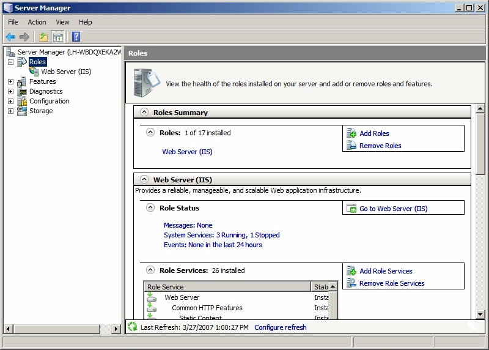The height and width of the screenshot is (350, 489).
Task: Toggle the Show/Hide console tree icon
Action: (x=57, y=37)
